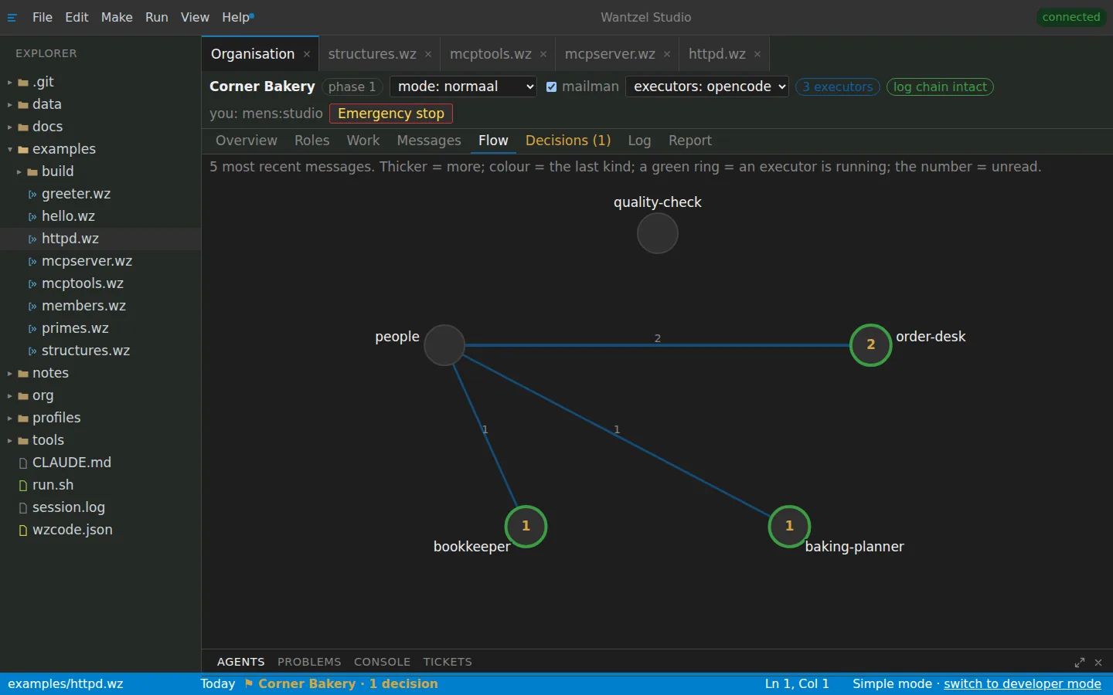The width and height of the screenshot is (1113, 695).
Task: Expand the build folder
Action: pos(19,172)
